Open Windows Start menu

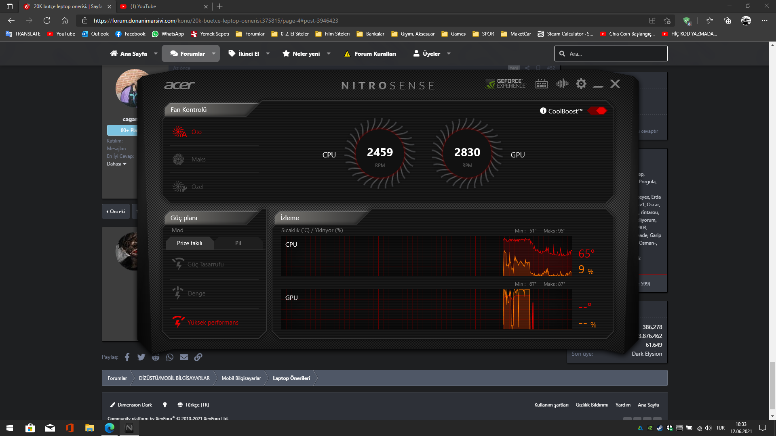click(x=10, y=428)
